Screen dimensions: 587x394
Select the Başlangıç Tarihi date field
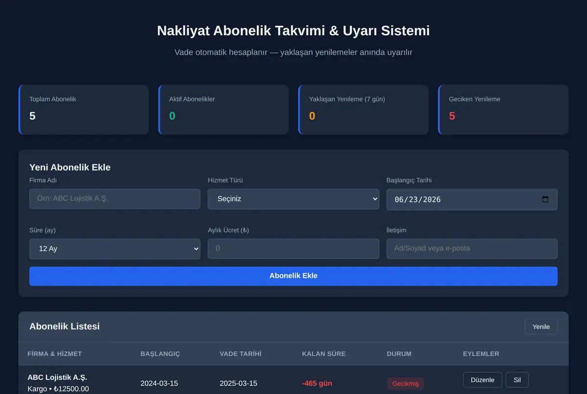tap(472, 199)
